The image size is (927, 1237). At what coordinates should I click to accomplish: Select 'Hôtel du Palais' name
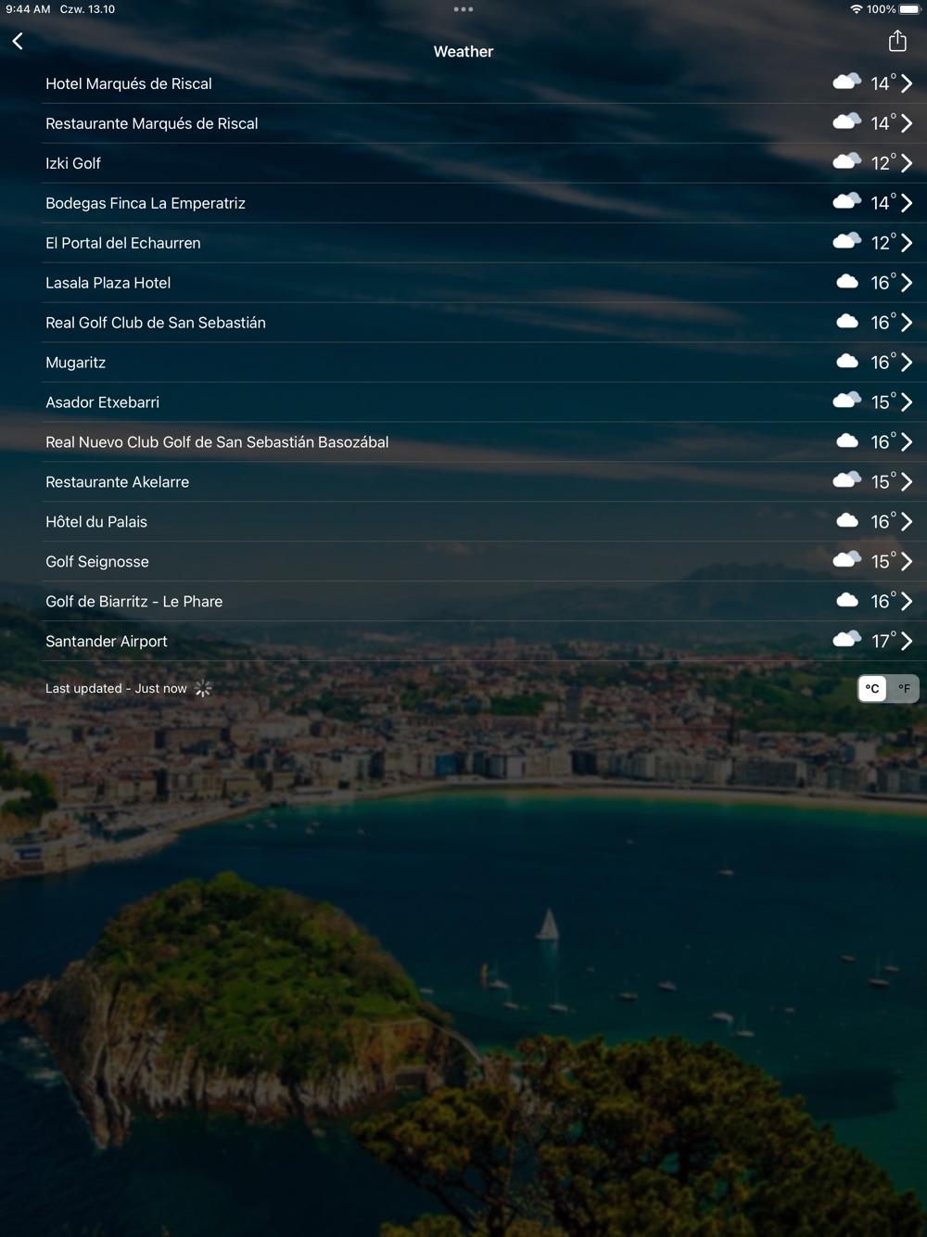(96, 522)
